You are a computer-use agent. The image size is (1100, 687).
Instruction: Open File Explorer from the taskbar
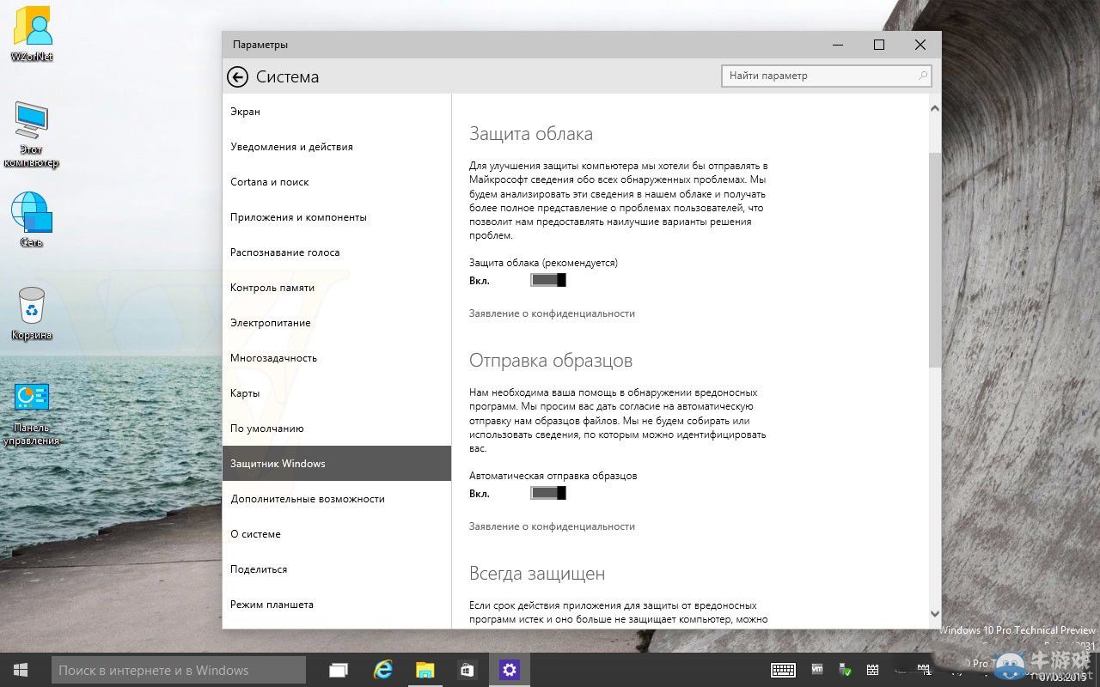tap(425, 670)
